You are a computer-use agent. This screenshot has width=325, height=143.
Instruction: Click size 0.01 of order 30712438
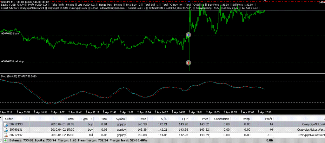point(104,124)
